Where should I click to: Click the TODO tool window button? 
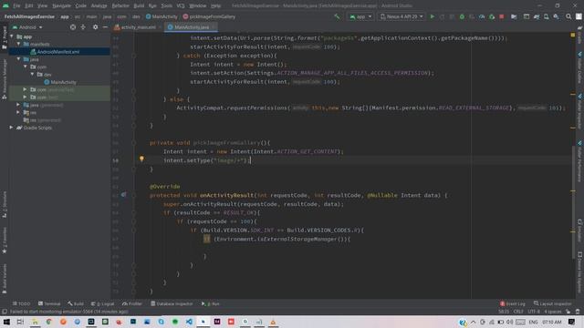pyautogui.click(x=22, y=303)
